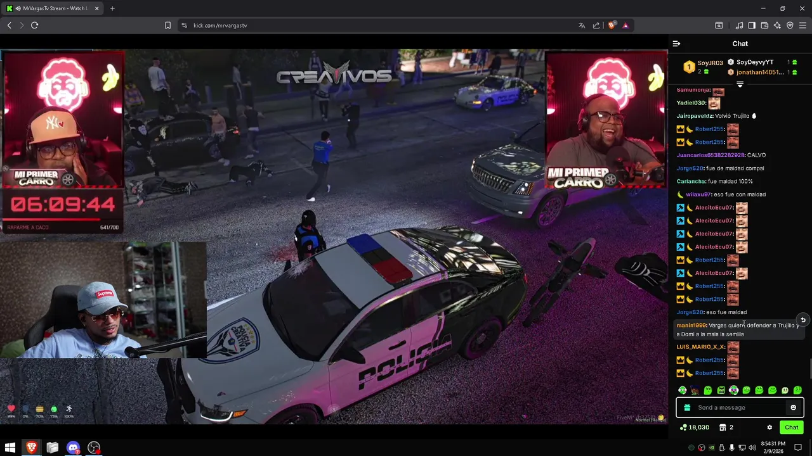Image resolution: width=812 pixels, height=456 pixels.
Task: Open Discord from the taskbar
Action: coord(73,448)
